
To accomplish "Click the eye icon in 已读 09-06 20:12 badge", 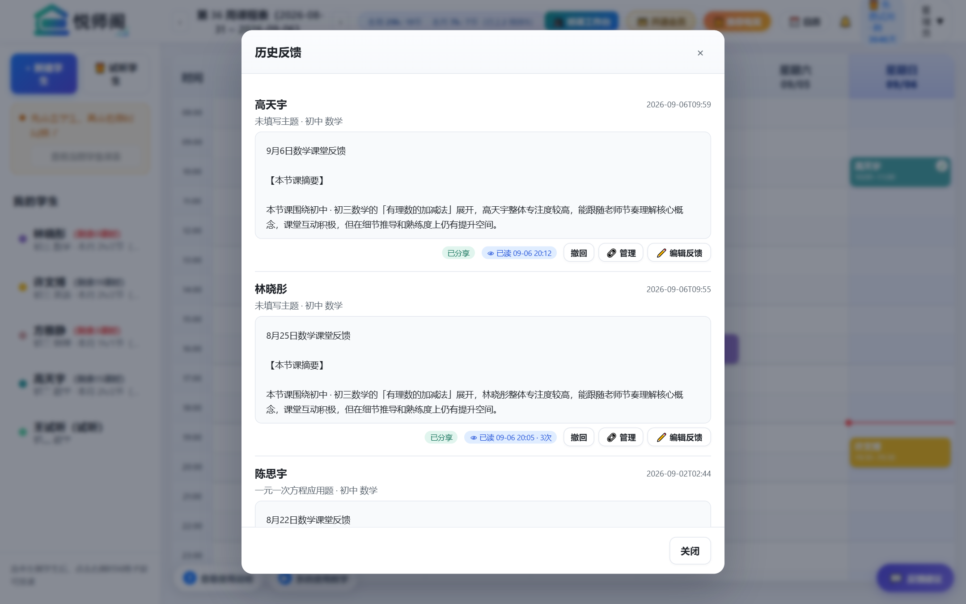I will coord(491,254).
